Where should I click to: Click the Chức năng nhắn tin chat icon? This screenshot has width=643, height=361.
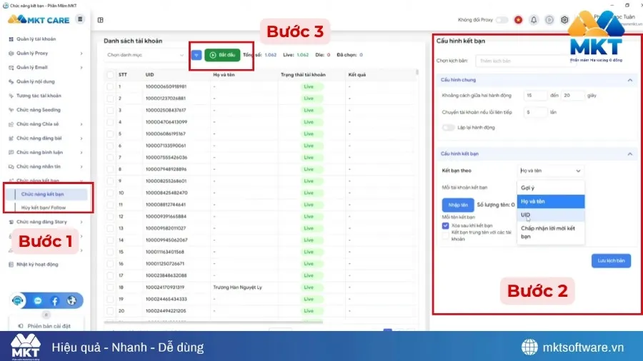coord(11,166)
